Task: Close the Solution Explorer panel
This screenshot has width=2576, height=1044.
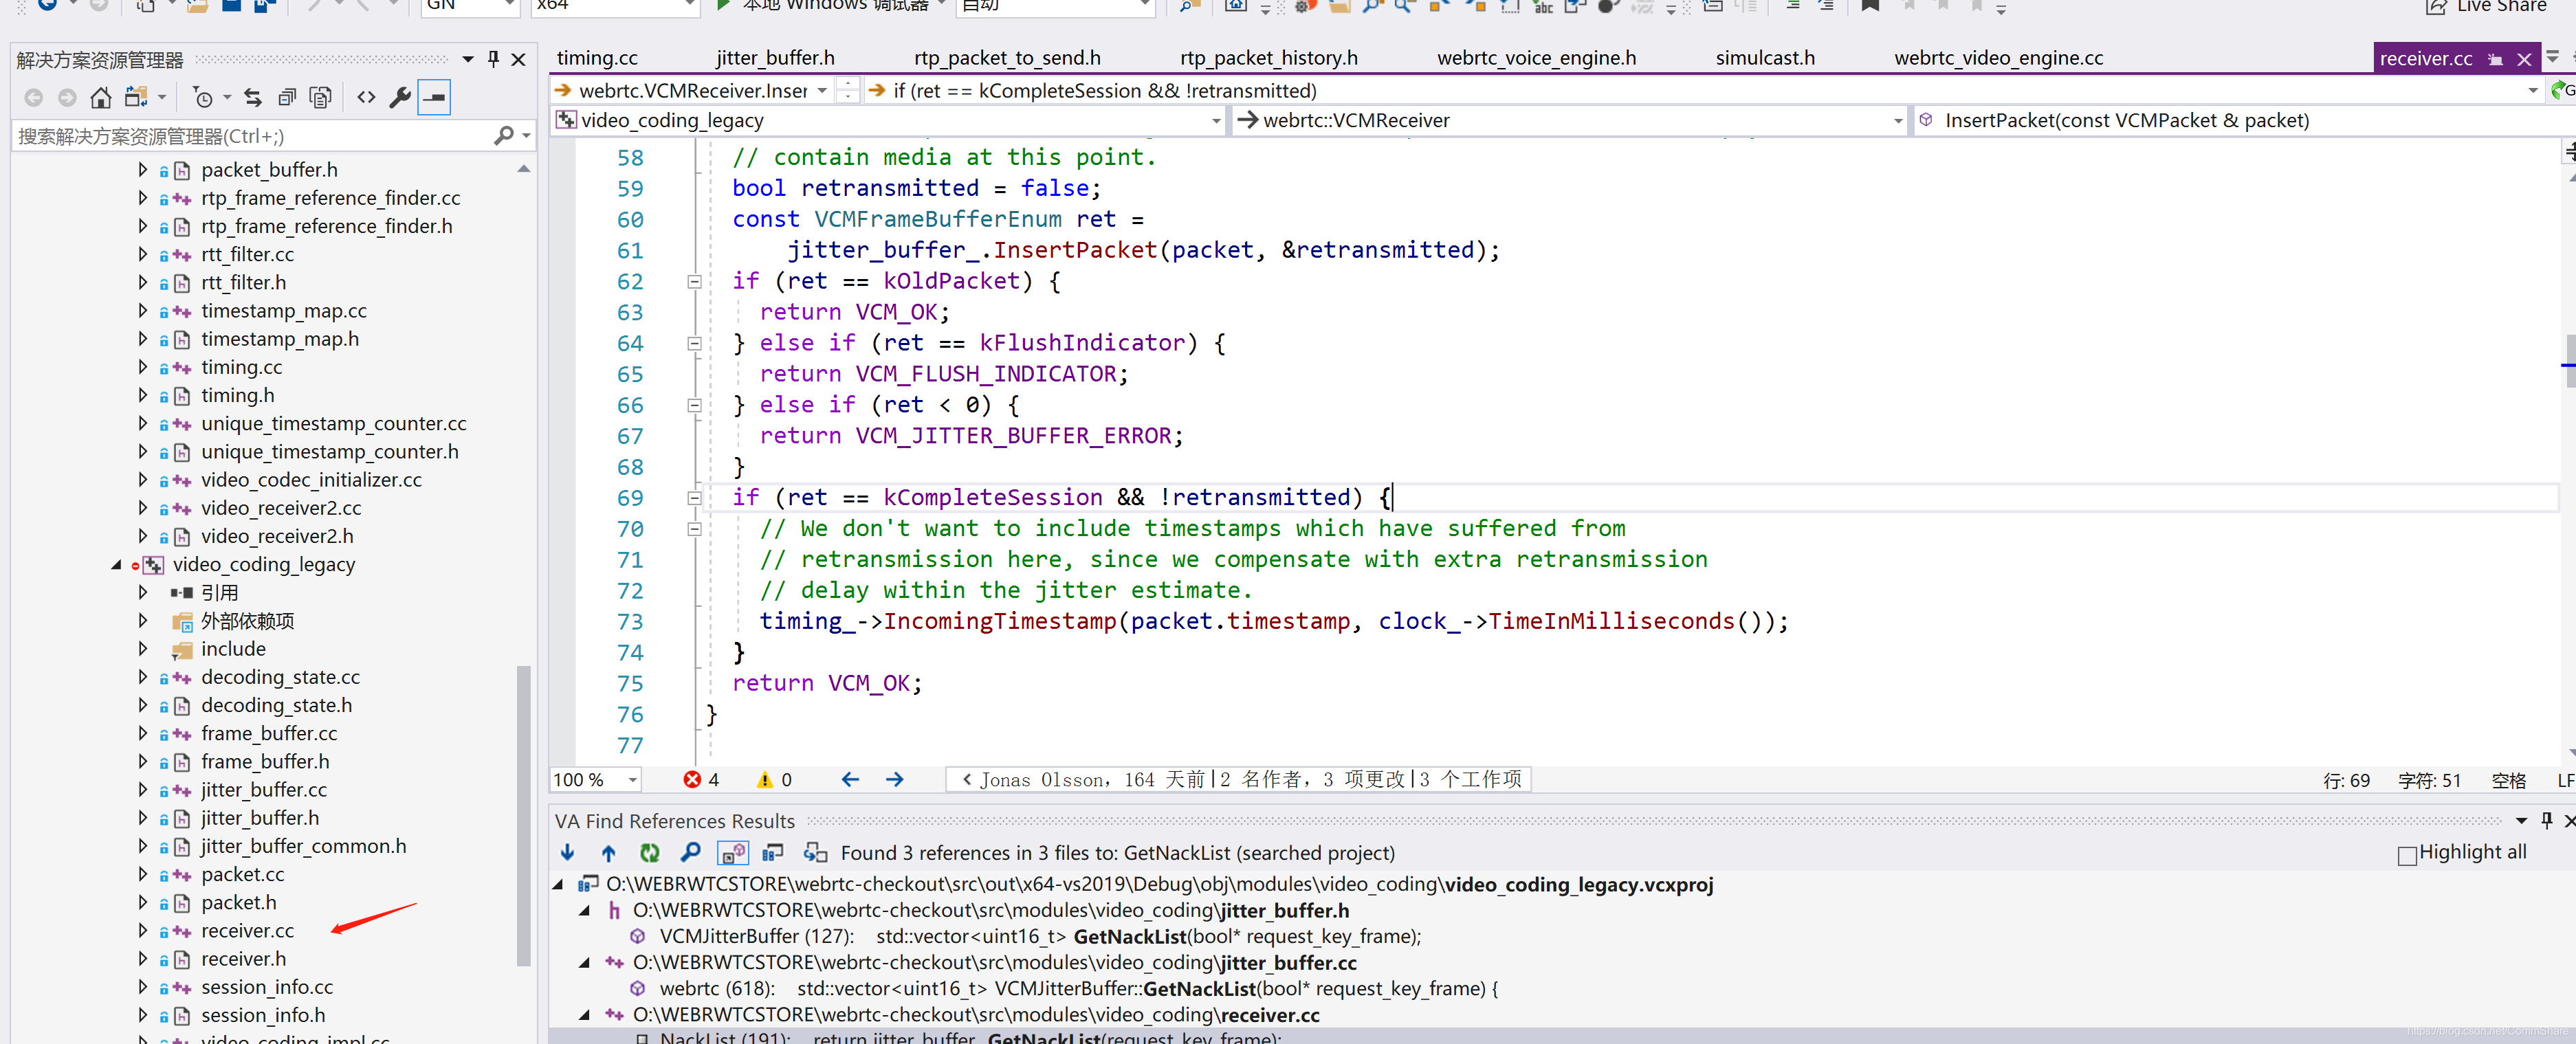Action: click(518, 59)
